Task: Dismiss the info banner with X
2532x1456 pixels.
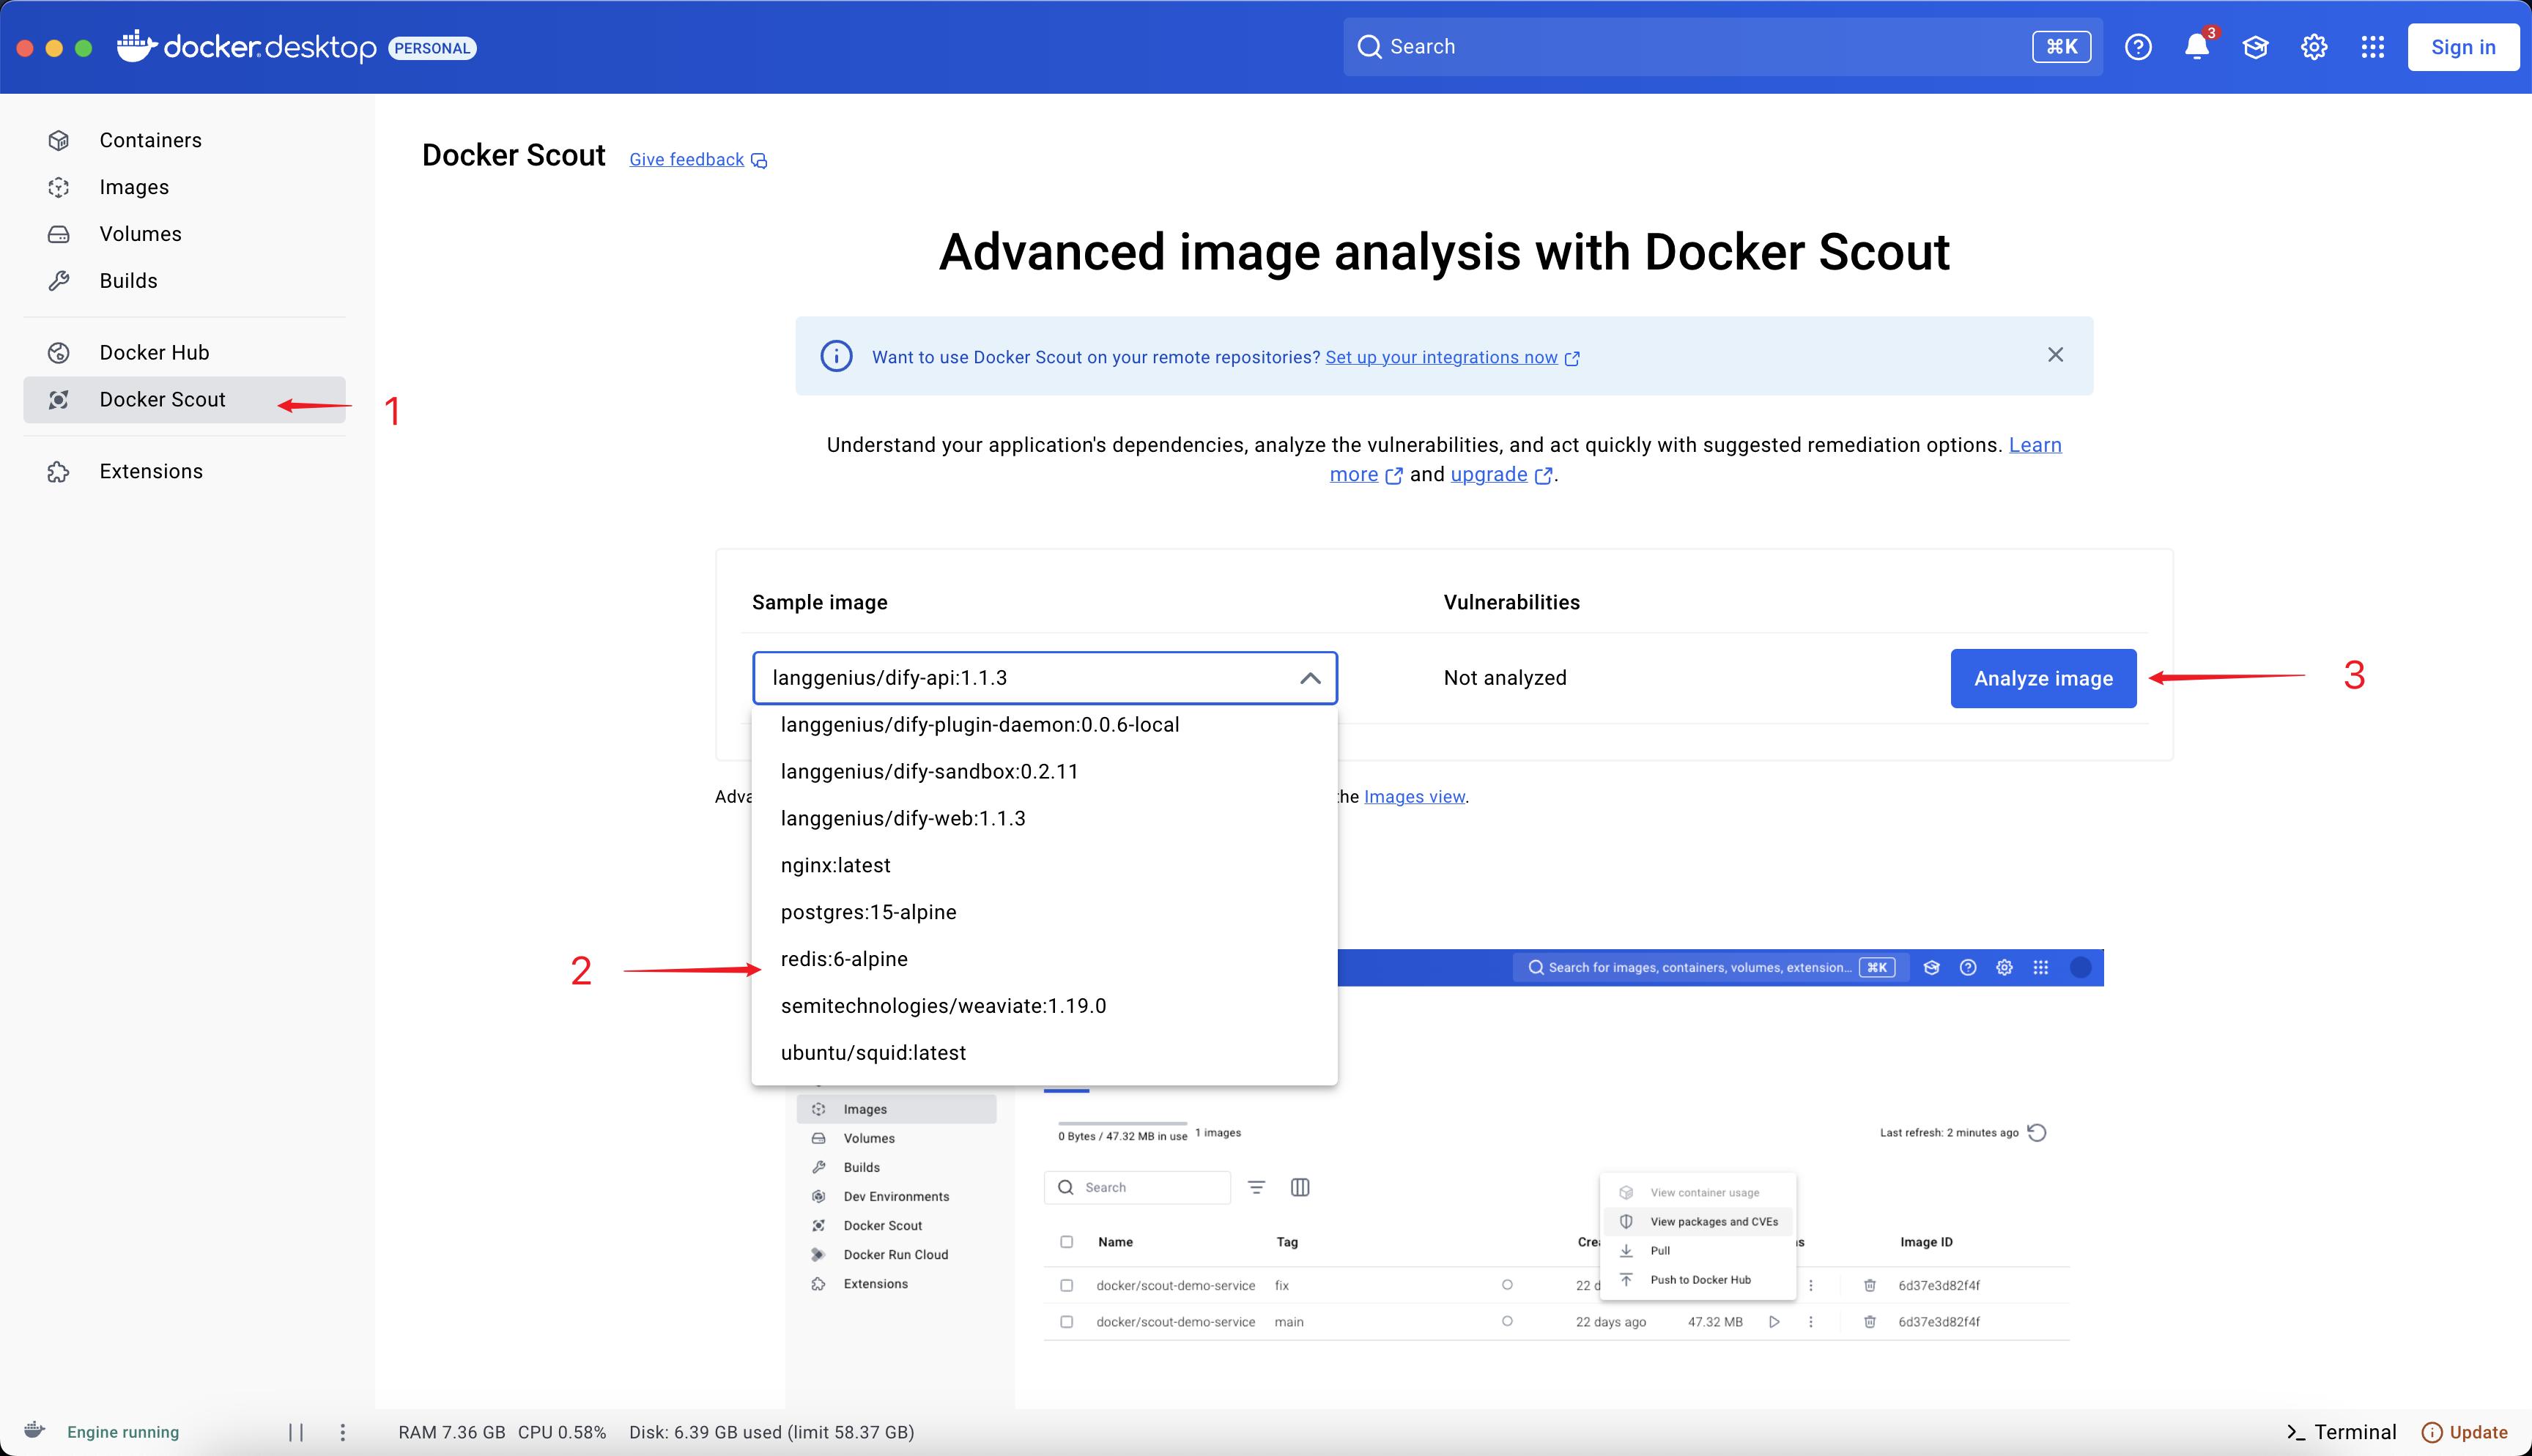Action: (x=2055, y=355)
